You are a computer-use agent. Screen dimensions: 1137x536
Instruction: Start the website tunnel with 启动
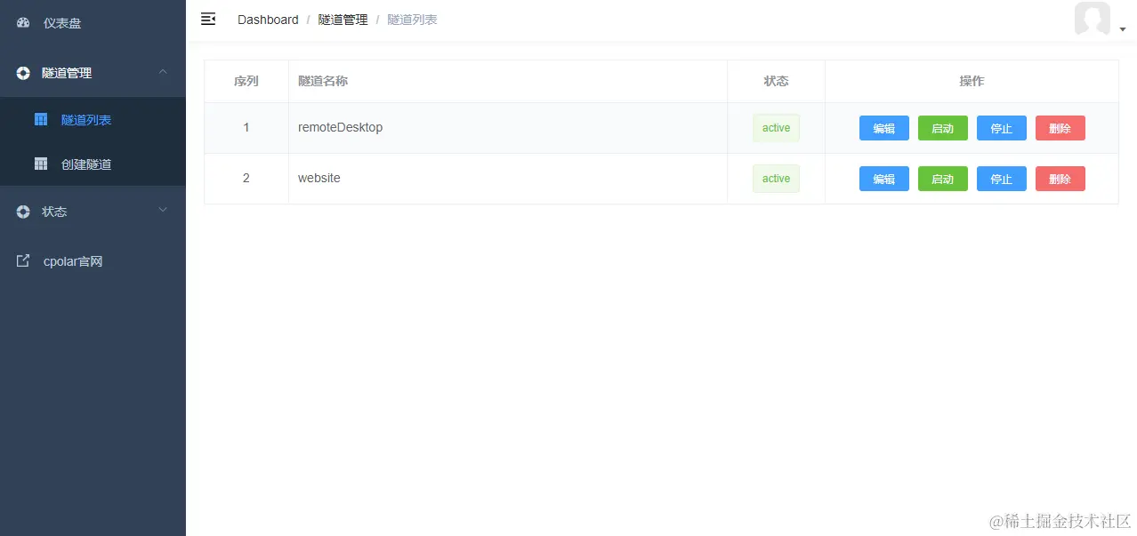[943, 179]
